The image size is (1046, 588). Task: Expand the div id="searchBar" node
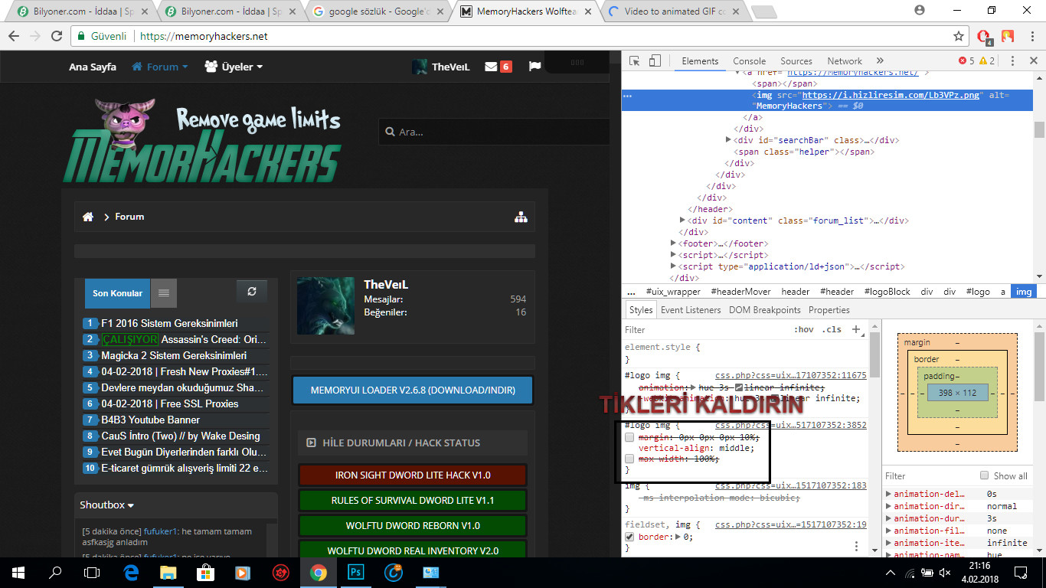point(728,140)
